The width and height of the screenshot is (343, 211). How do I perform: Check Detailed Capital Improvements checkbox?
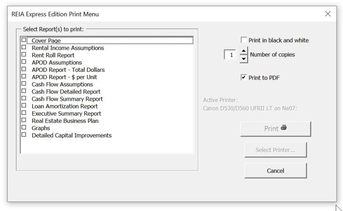(x=24, y=135)
